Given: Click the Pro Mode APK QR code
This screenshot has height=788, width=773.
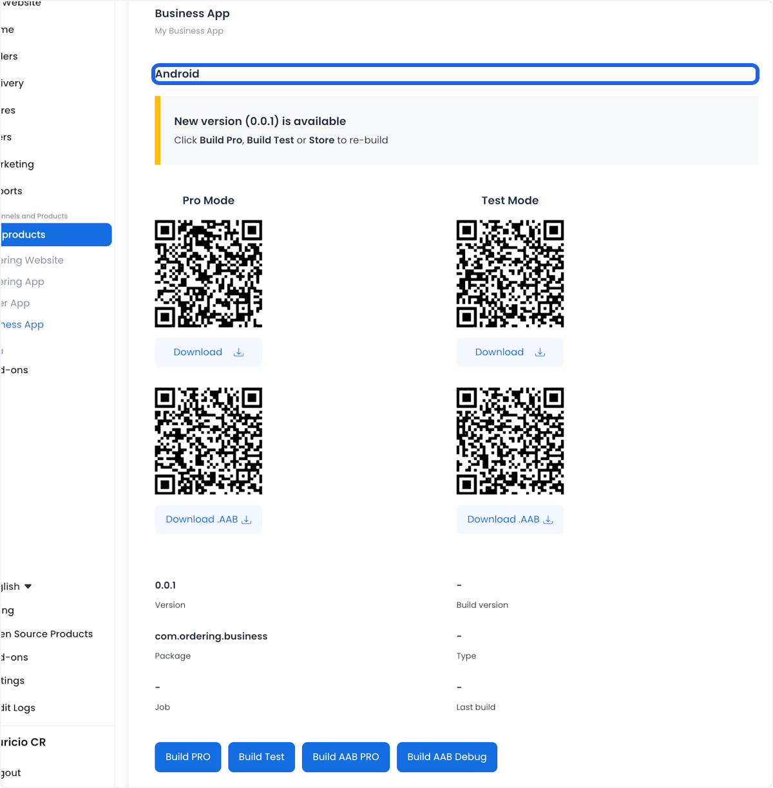Looking at the screenshot, I should [208, 274].
